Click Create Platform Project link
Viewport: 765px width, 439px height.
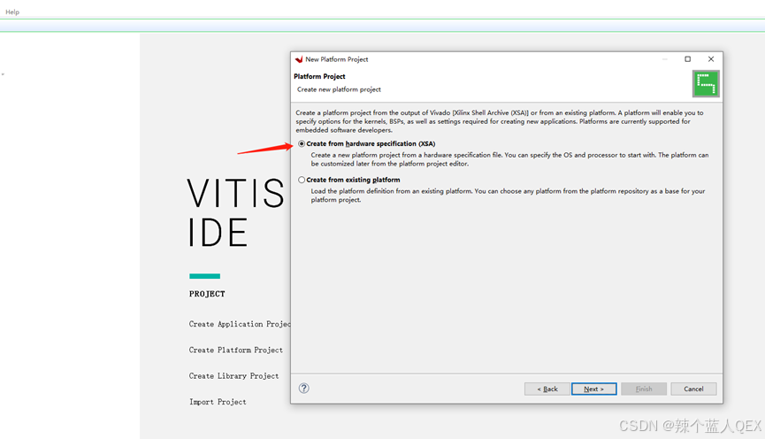pyautogui.click(x=235, y=350)
